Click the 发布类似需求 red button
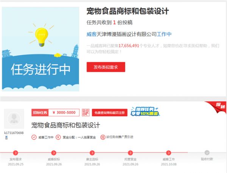The width and height of the screenshot is (227, 173). tap(106, 67)
